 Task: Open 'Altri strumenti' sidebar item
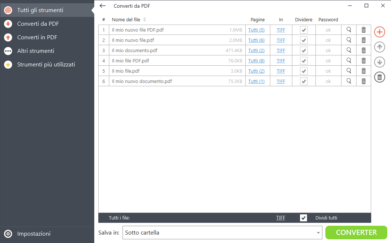coord(47,51)
